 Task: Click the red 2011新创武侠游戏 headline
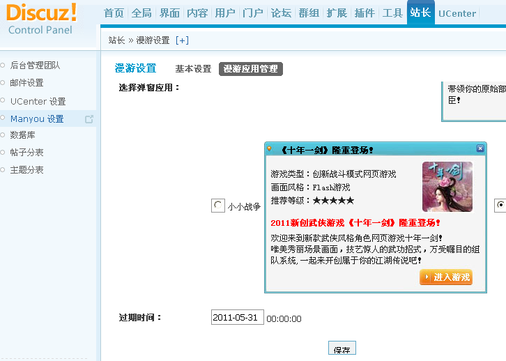[355, 222]
